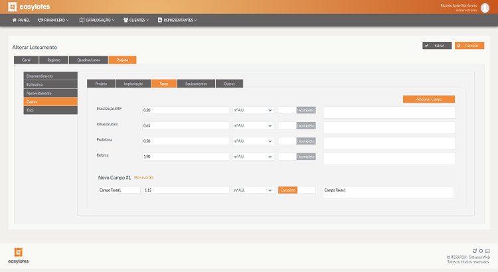
Task: Click the mail envelope icon in the footer
Action: (487, 251)
